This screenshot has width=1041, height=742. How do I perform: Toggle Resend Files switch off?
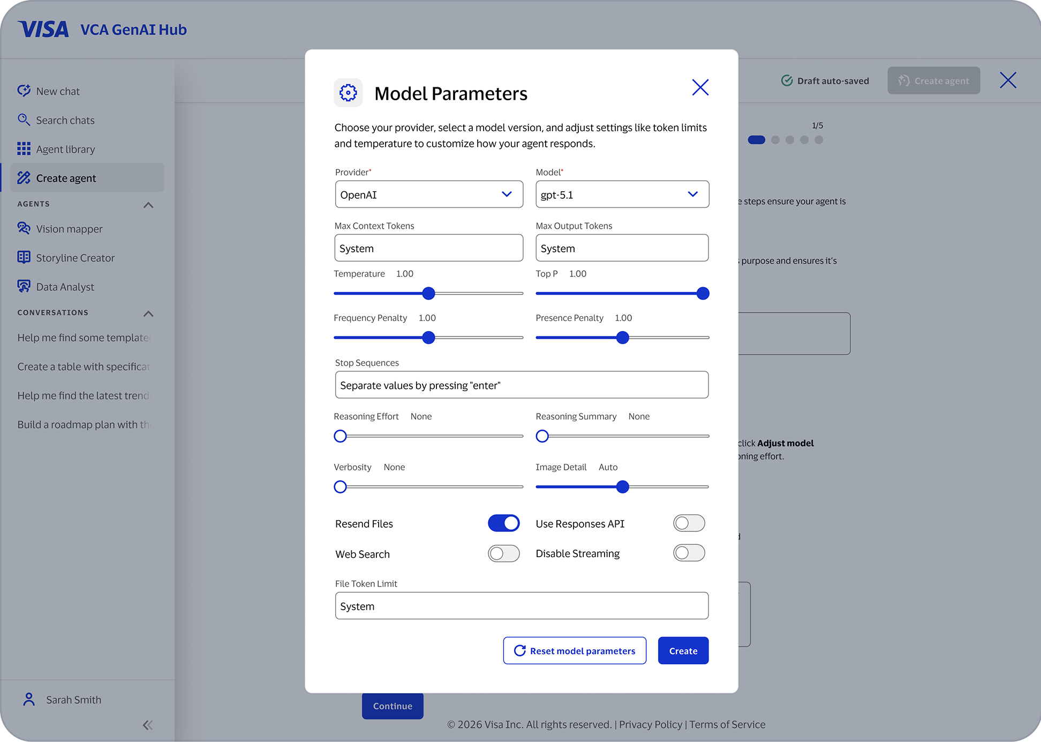[x=503, y=523]
